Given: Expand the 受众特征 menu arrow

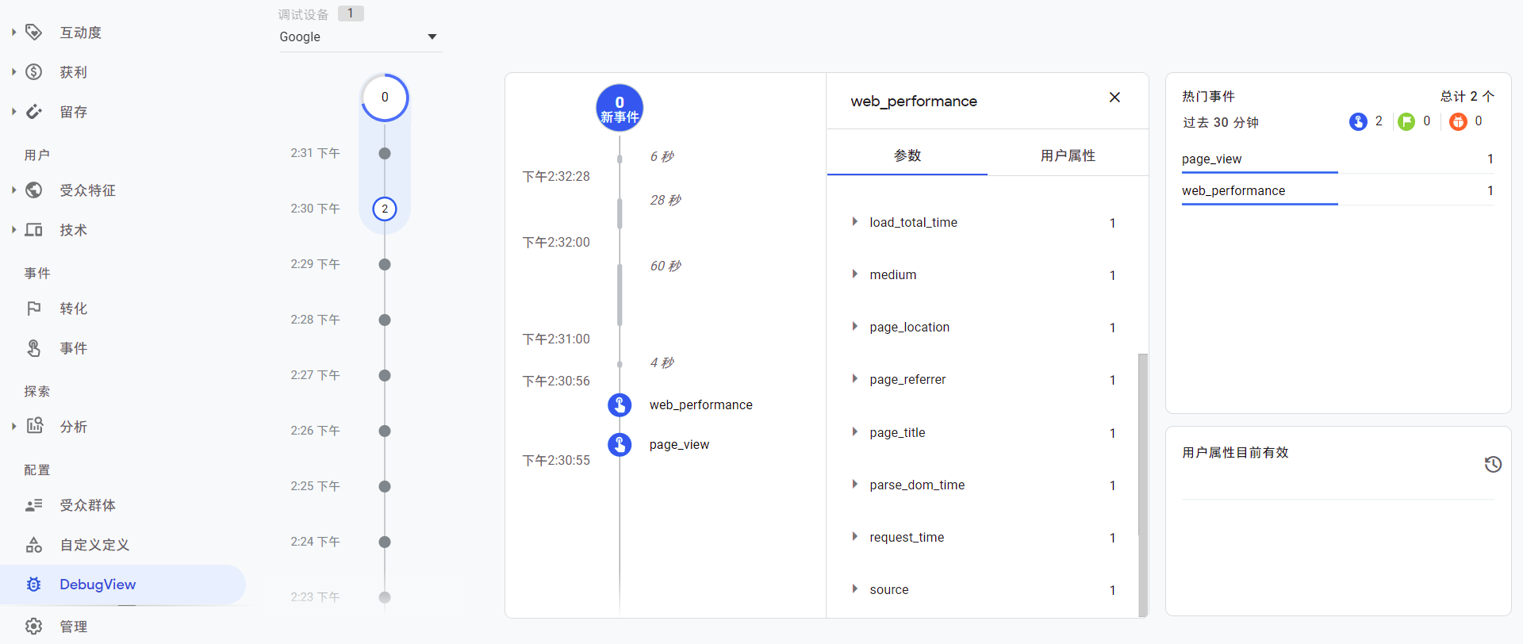Looking at the screenshot, I should coord(13,190).
